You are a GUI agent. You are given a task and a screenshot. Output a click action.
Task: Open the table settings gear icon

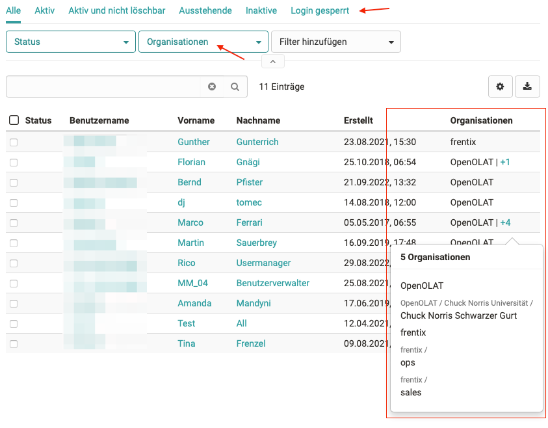pos(500,86)
